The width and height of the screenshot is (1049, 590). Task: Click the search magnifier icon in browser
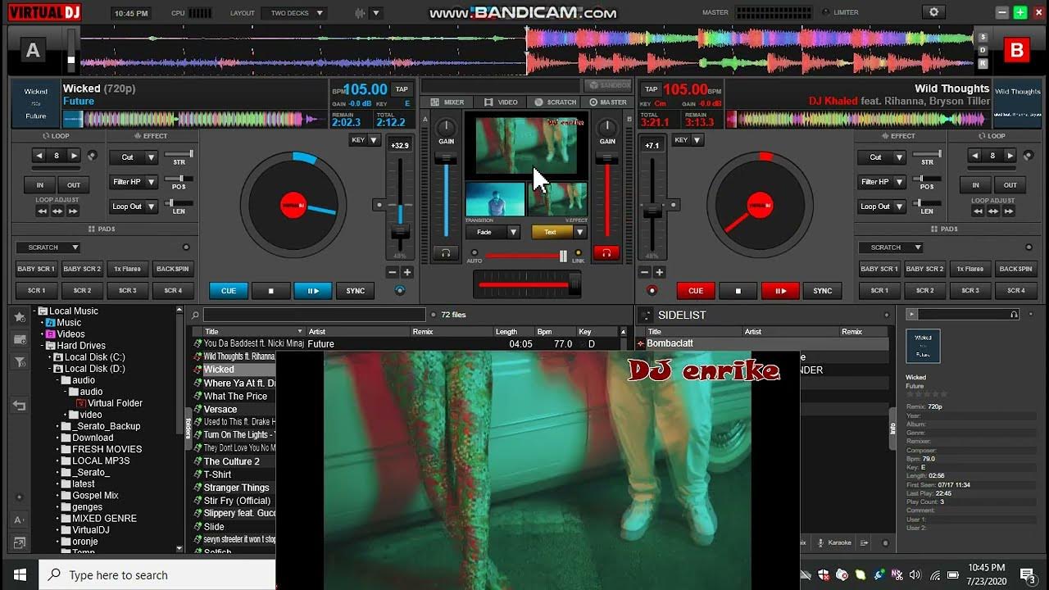[x=196, y=315]
